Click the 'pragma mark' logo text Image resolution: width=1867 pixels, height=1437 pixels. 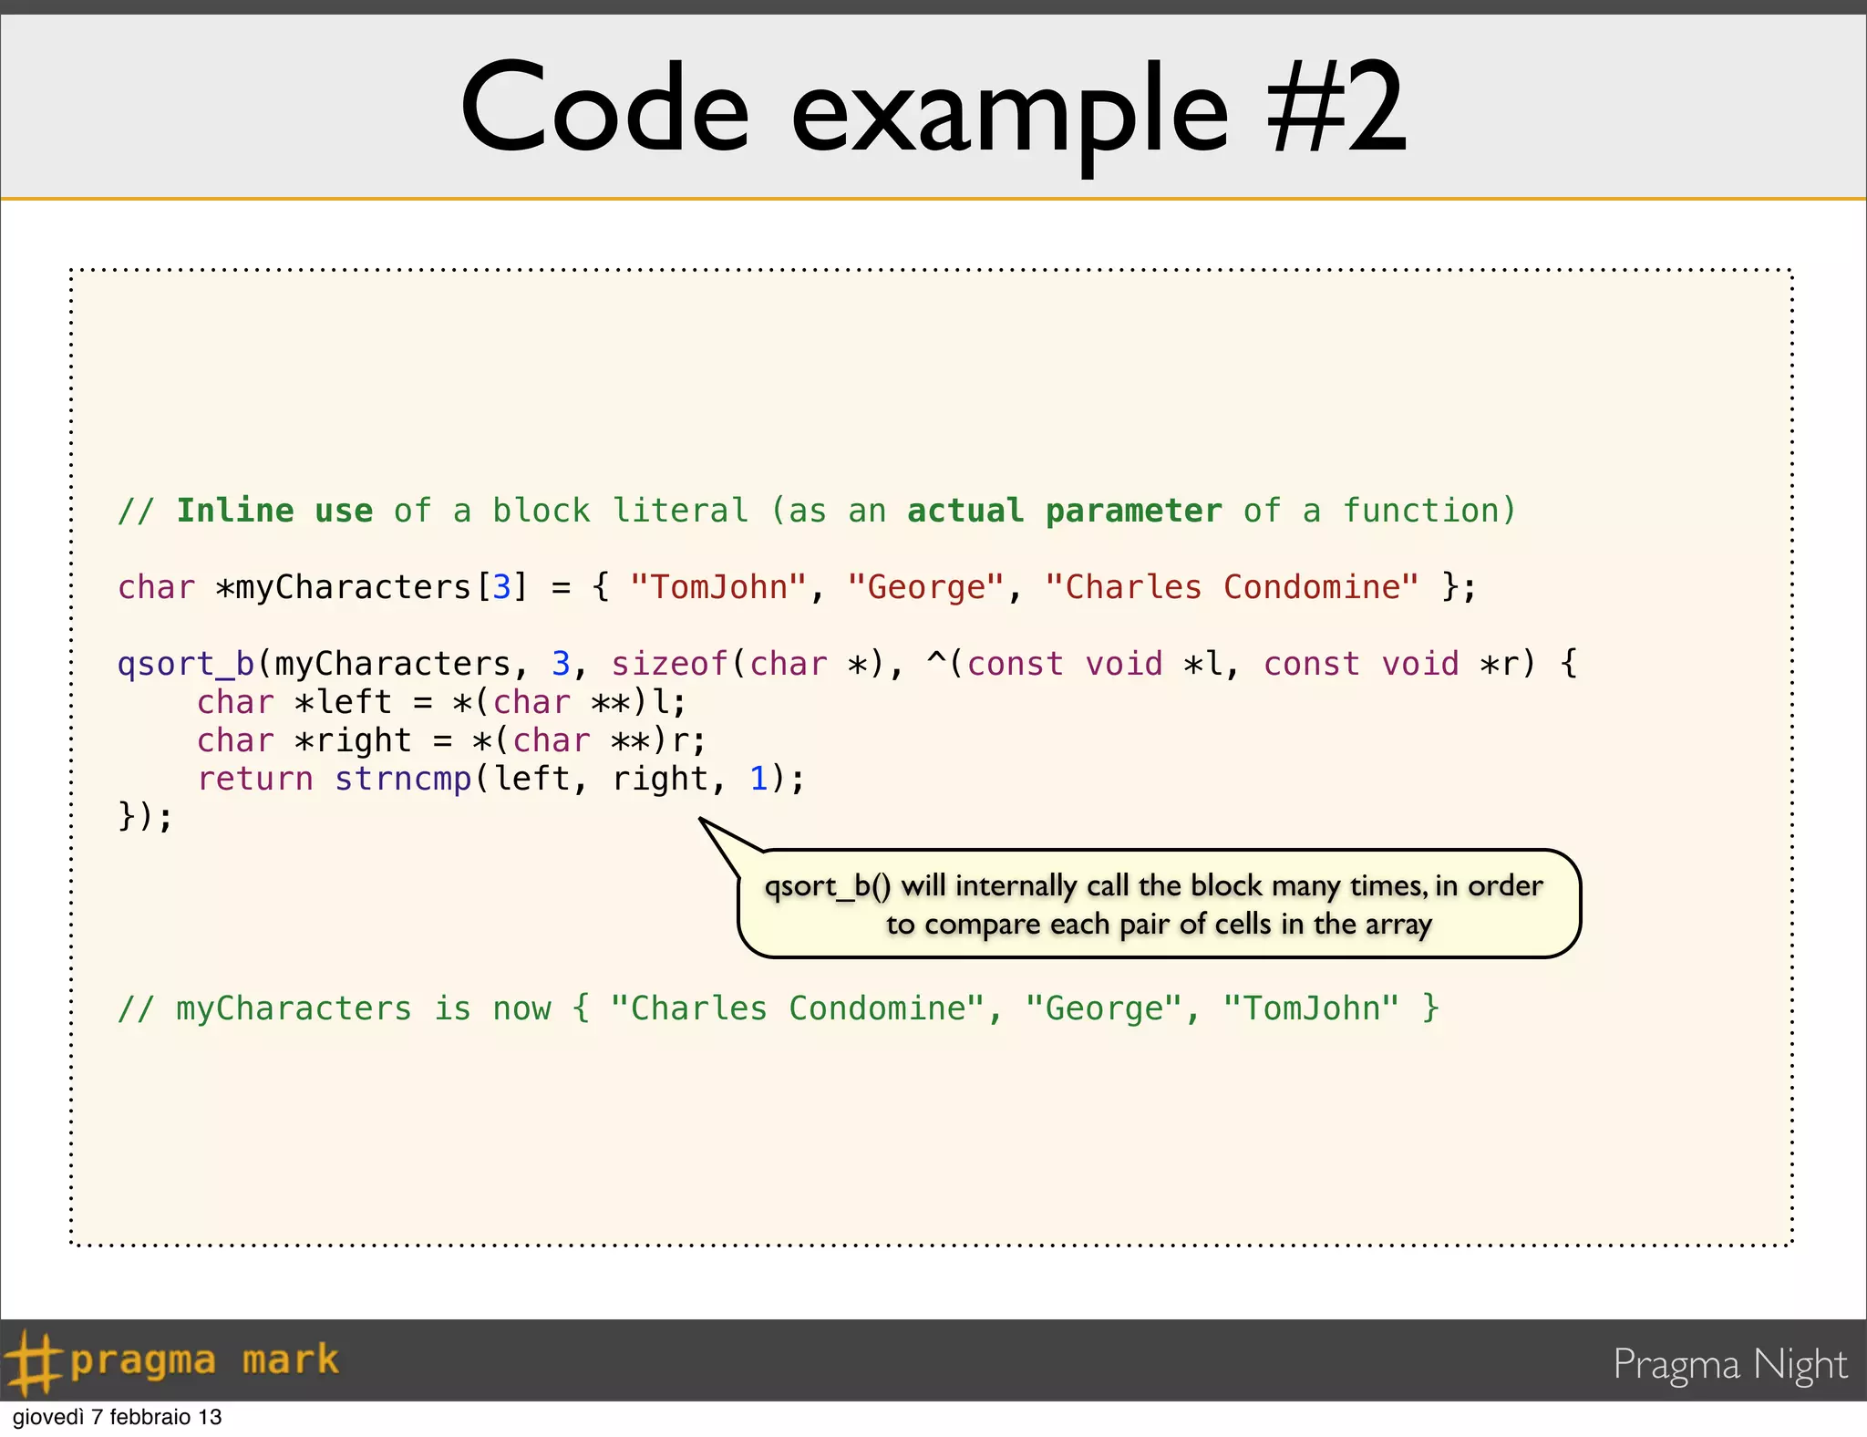[x=204, y=1359]
